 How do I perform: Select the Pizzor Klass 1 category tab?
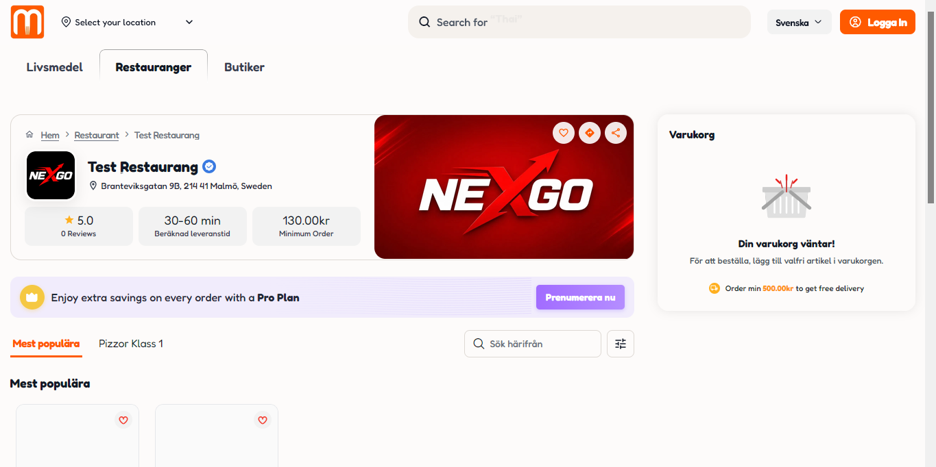131,344
